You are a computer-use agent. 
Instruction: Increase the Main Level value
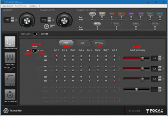tap(12, 18)
